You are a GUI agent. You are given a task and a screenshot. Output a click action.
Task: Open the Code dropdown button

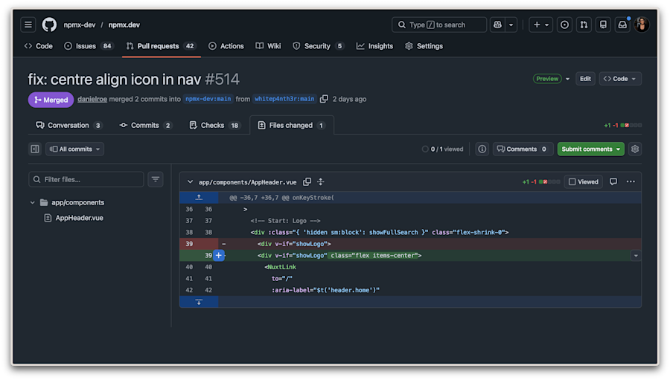point(620,79)
